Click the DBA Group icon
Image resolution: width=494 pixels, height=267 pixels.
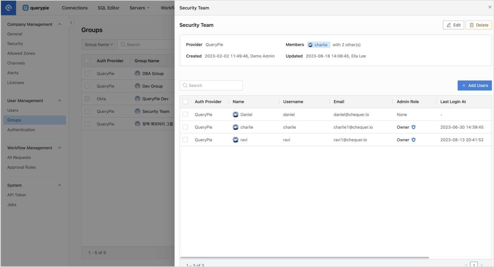coord(137,73)
